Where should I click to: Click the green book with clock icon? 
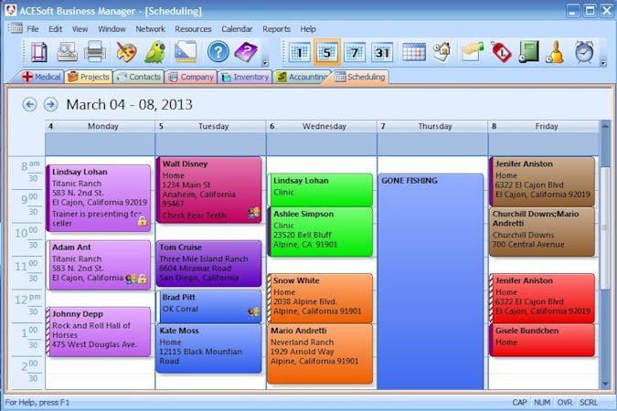pos(528,51)
